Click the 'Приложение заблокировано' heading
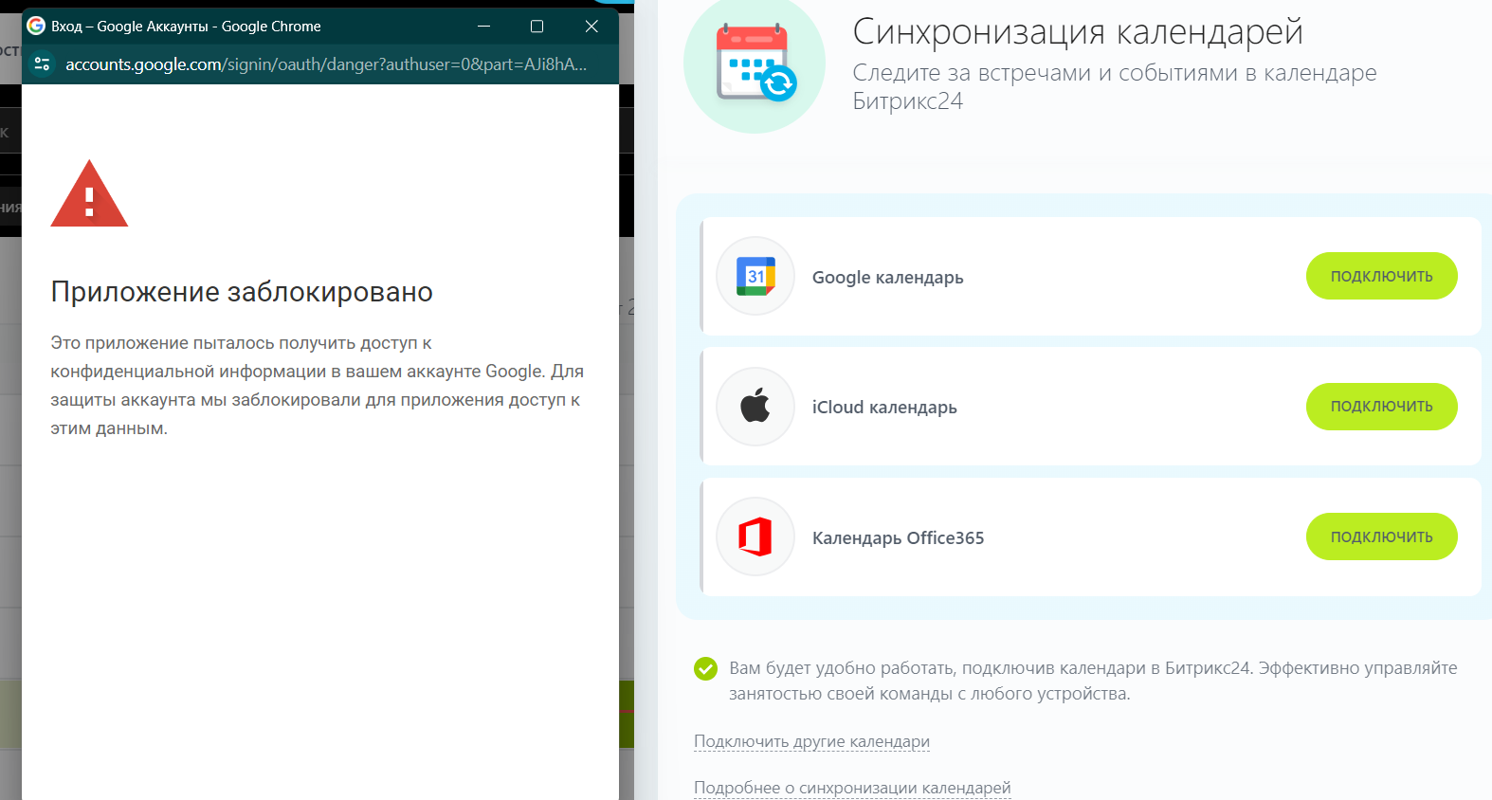1492x800 pixels. 242,292
